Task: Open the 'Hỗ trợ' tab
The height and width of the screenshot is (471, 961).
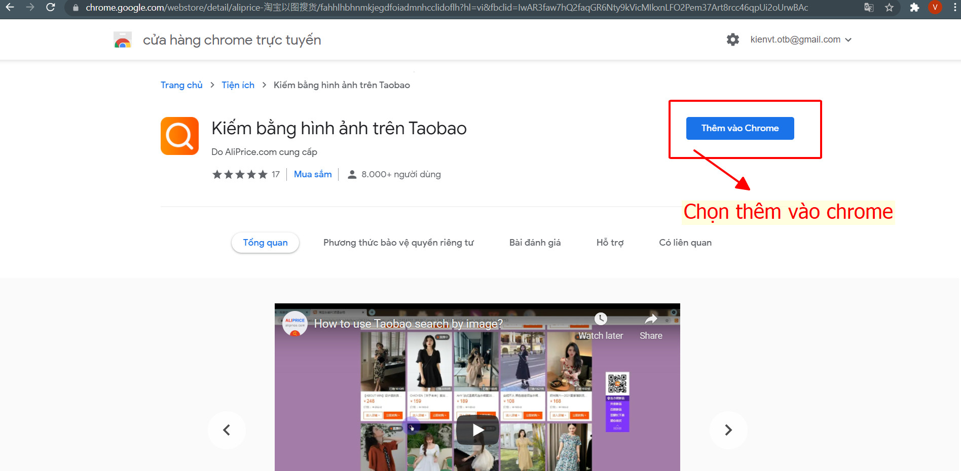Action: click(x=610, y=243)
